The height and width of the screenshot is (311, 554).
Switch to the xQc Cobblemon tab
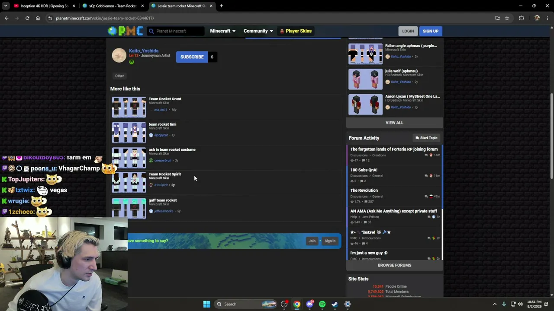point(113,6)
